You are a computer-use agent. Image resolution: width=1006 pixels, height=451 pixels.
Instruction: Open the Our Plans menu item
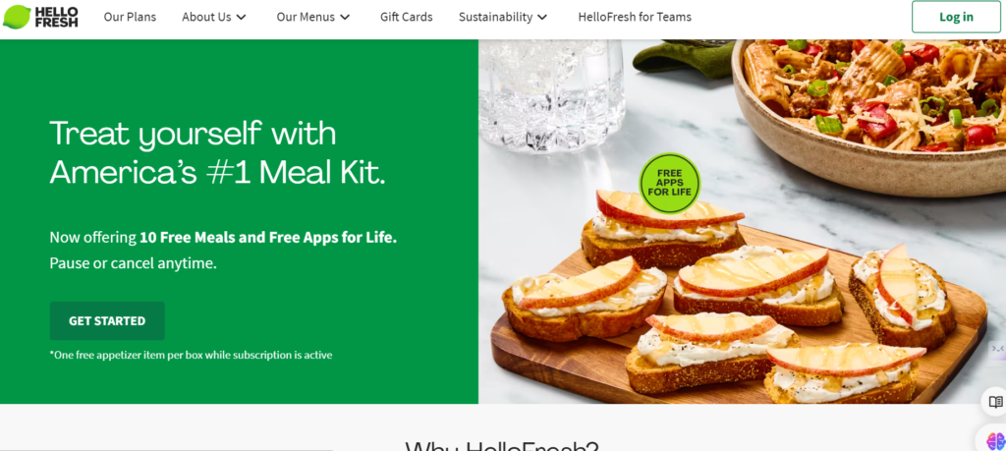(130, 18)
